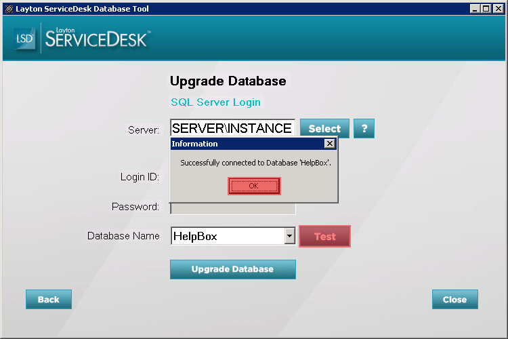This screenshot has width=508, height=339.
Task: Click the 'Login ID:' label
Action: 140,177
